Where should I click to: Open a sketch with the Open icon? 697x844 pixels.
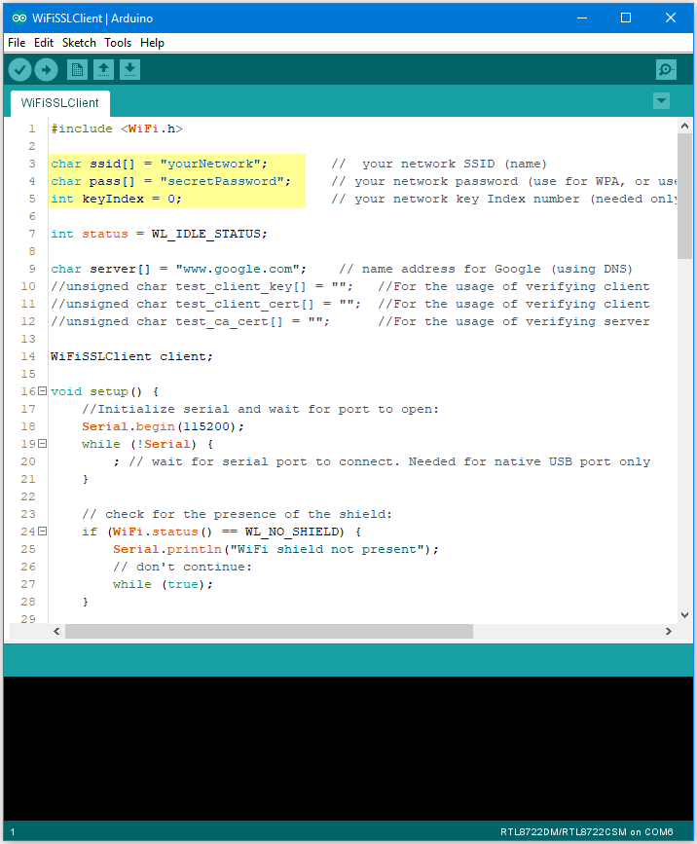[x=103, y=70]
